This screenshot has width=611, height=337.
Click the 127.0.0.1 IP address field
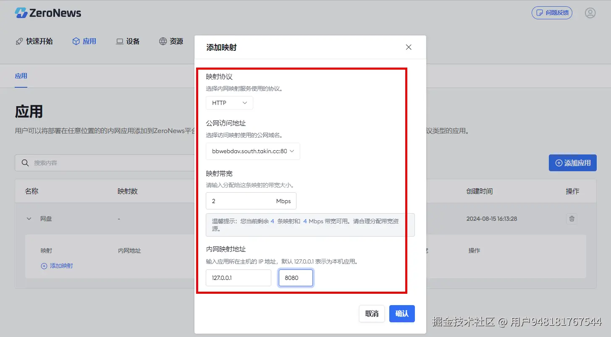tap(239, 278)
